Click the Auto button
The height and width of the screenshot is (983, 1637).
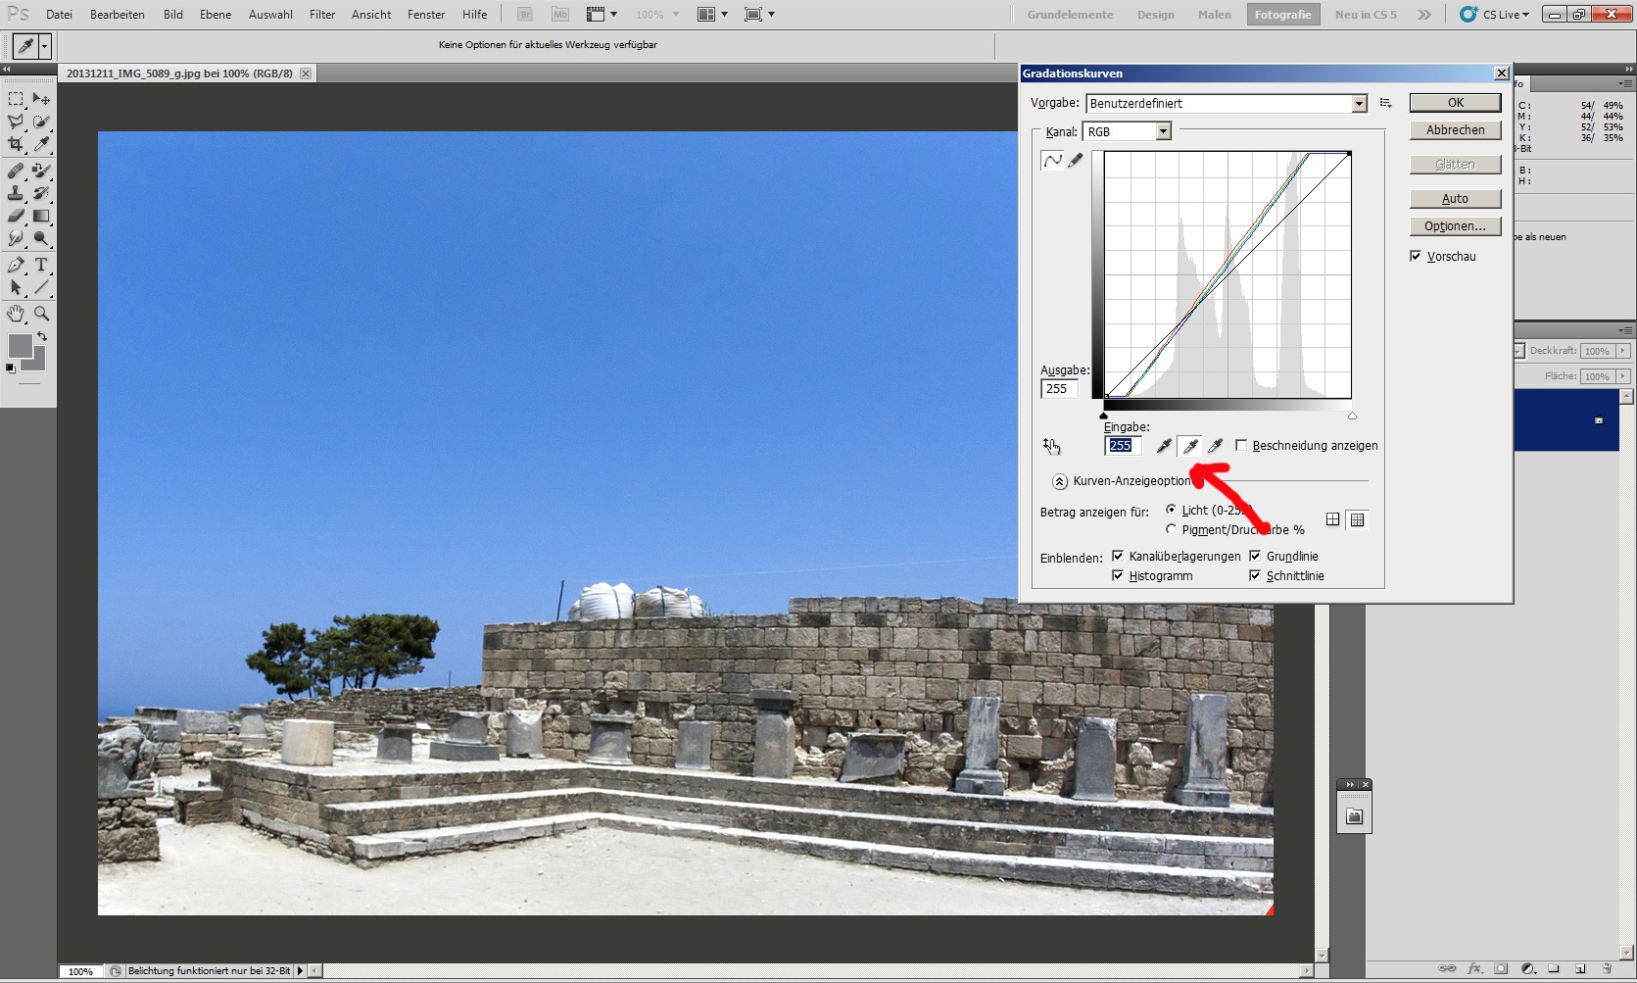point(1455,199)
